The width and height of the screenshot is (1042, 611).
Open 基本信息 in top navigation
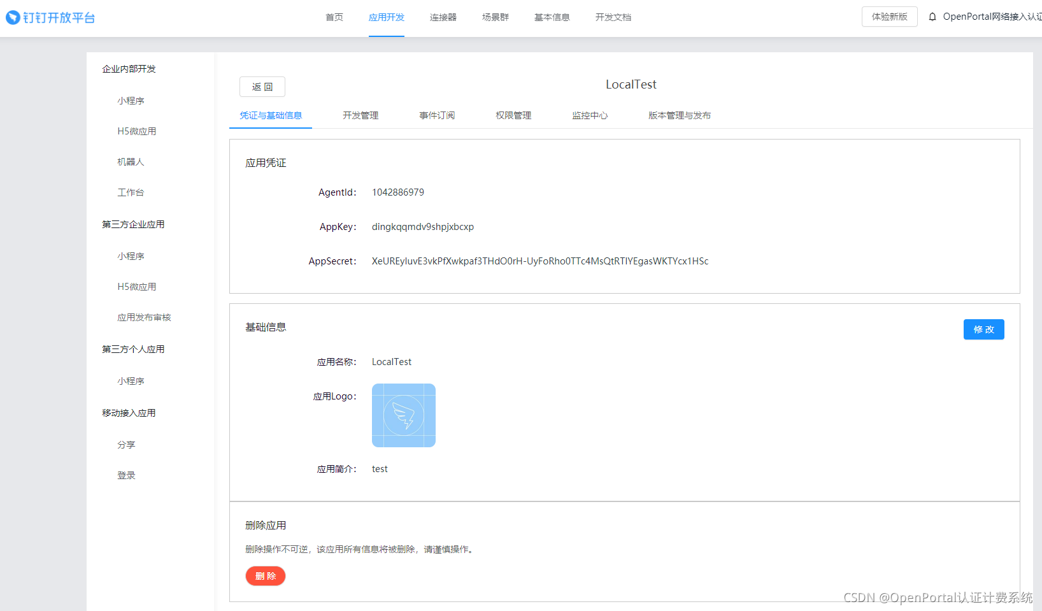point(552,17)
